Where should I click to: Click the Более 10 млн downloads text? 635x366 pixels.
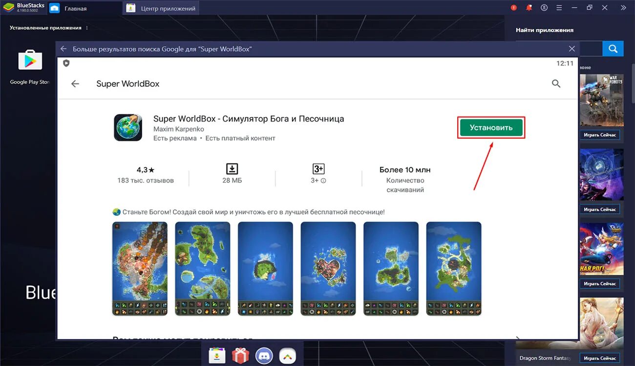click(405, 170)
